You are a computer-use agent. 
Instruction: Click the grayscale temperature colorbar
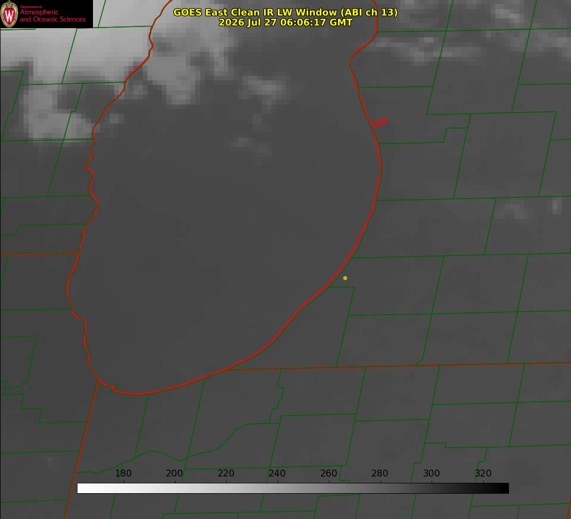(x=293, y=488)
